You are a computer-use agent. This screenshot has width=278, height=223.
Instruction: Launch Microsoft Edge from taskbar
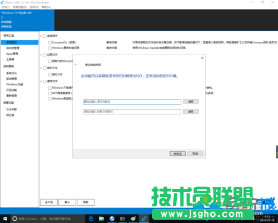click(x=91, y=219)
